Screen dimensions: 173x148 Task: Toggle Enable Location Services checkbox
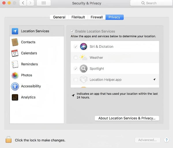click(72, 31)
